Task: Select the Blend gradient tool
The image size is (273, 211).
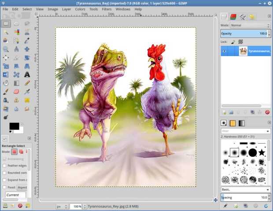Action: [16, 83]
